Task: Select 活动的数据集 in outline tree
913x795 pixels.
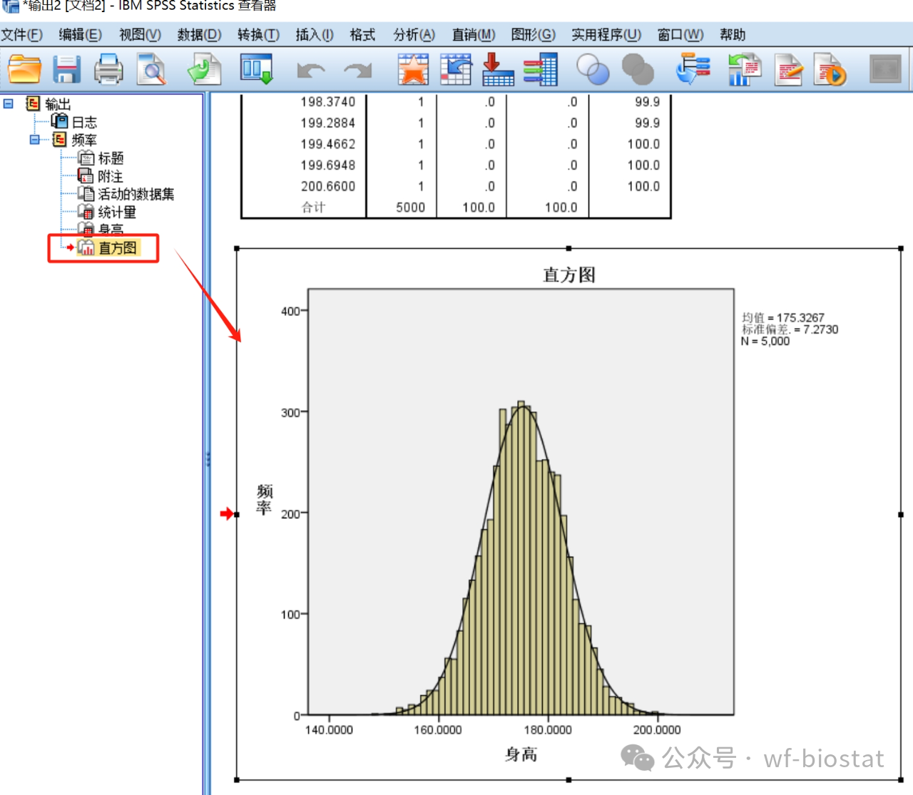Action: point(136,194)
